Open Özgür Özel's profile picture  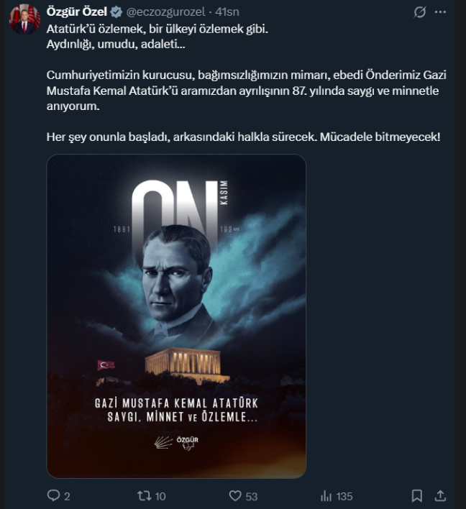coord(24,19)
